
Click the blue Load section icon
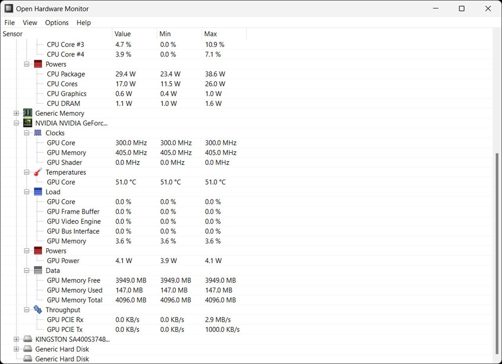click(38, 192)
